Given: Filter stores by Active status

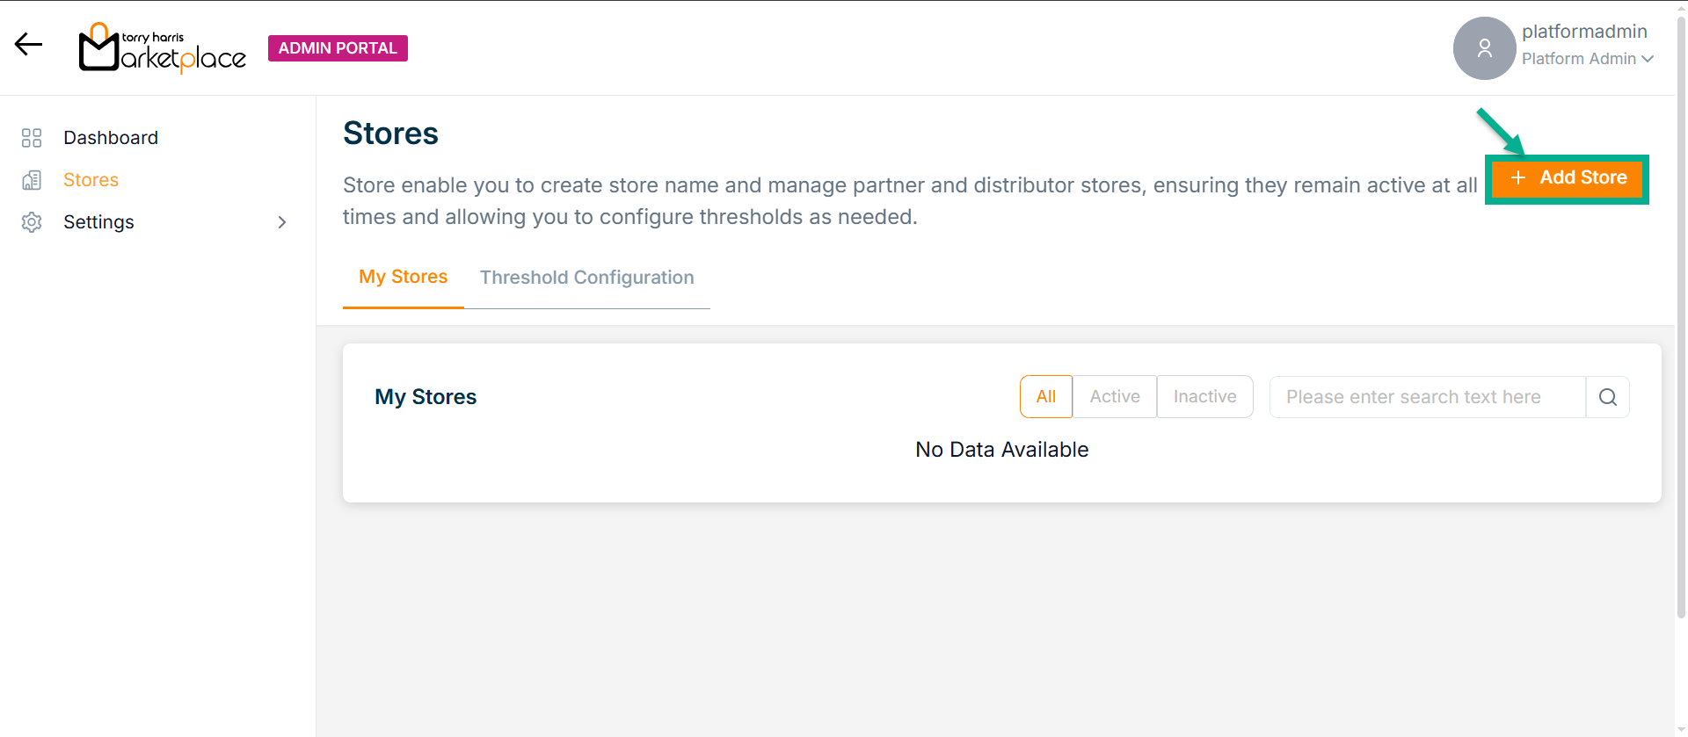Looking at the screenshot, I should (1114, 397).
